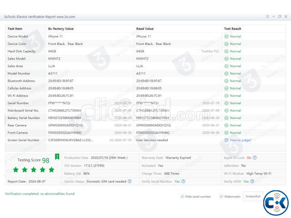Viewport: 291px width, 218px height.
Task: Open help icon next to Carrier Status
Action: point(130,181)
